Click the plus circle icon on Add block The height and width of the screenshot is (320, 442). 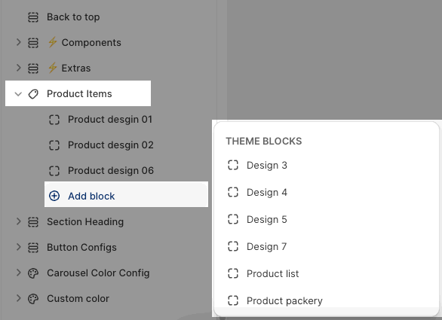54,196
